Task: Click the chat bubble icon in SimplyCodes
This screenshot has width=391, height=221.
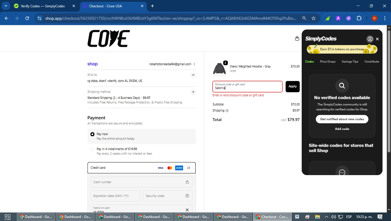Action: click(x=342, y=172)
